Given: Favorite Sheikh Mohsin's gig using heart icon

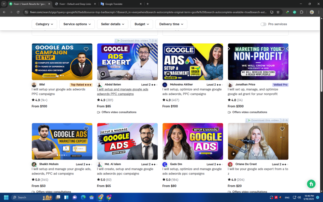Looking at the screenshot, I should (x=86, y=129).
